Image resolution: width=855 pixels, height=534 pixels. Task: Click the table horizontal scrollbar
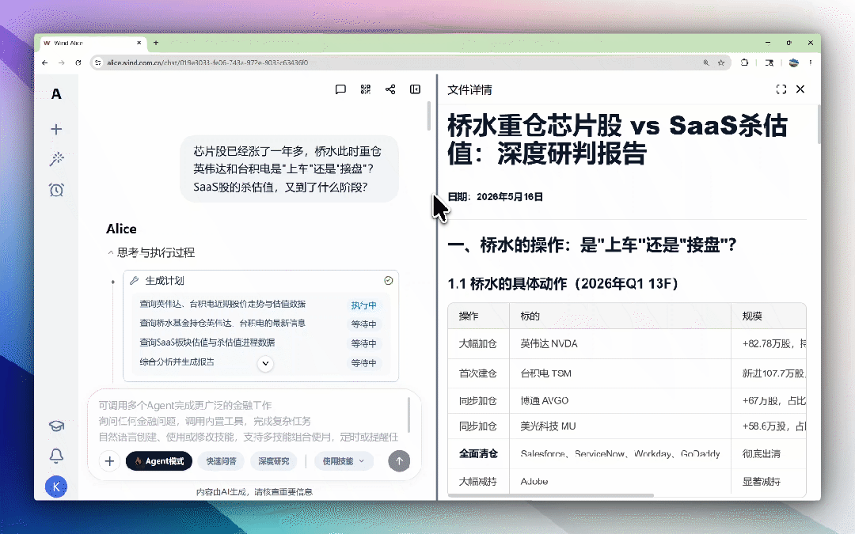(x=551, y=495)
